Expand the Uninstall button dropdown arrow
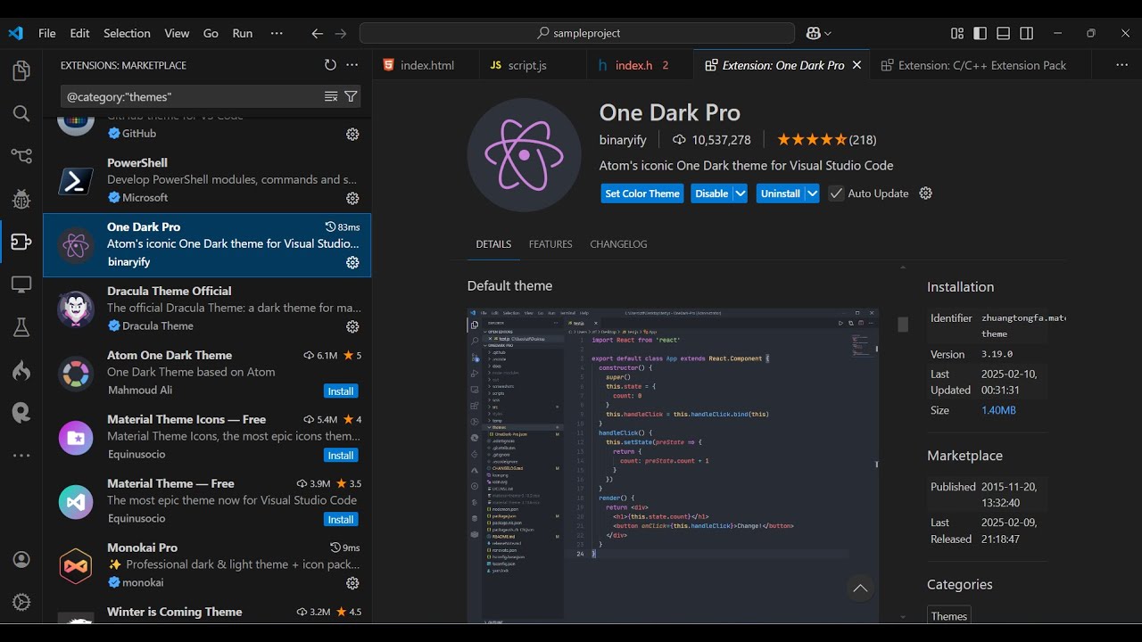Image resolution: width=1142 pixels, height=642 pixels. pos(812,193)
